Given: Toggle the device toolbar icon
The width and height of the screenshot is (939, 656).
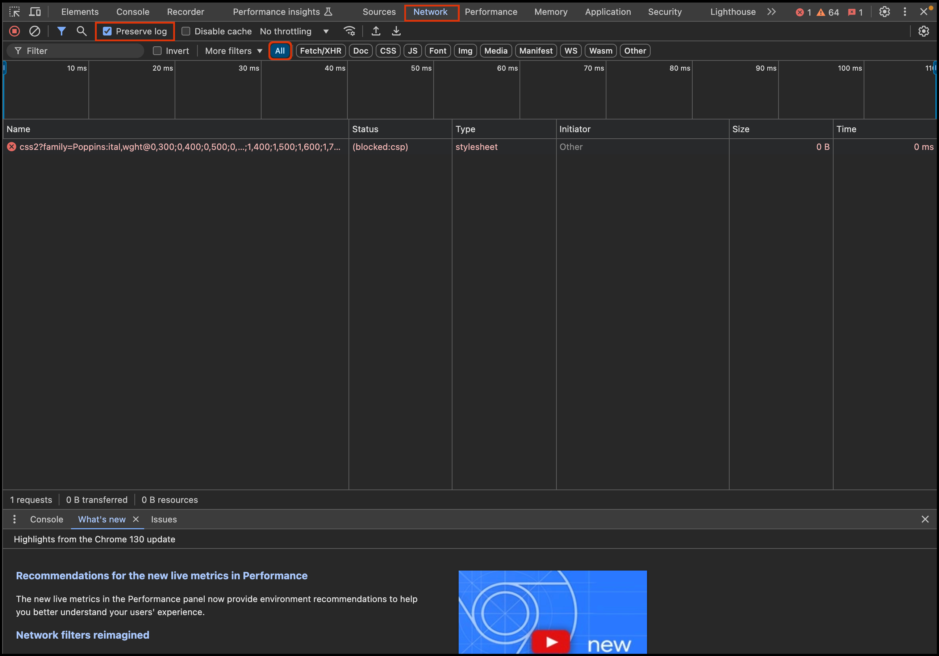Looking at the screenshot, I should (35, 12).
